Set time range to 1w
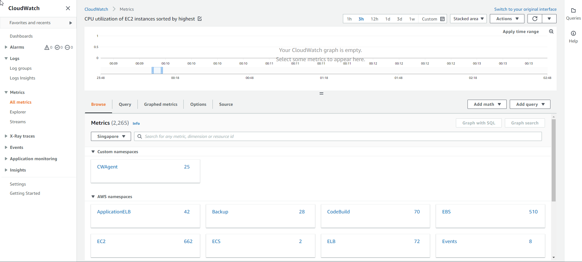Image resolution: width=582 pixels, height=262 pixels. pos(412,19)
